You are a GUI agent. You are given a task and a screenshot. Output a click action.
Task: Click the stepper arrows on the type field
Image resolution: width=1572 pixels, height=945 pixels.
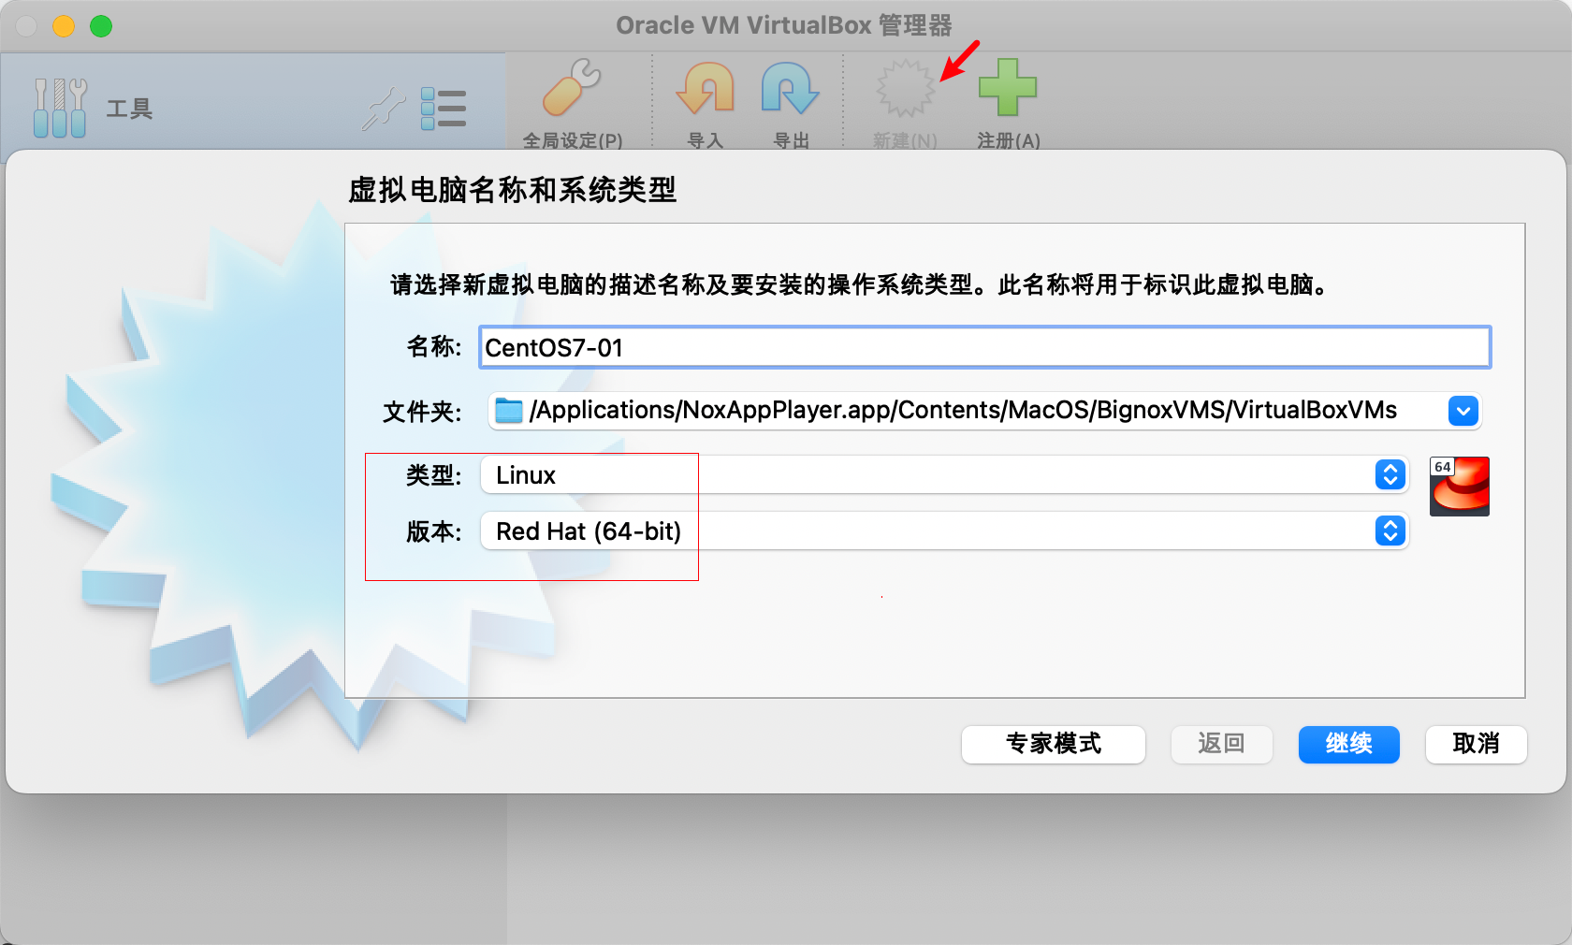point(1390,474)
